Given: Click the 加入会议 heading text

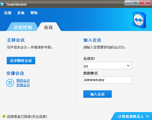Looking at the screenshot, I should 92,40.
